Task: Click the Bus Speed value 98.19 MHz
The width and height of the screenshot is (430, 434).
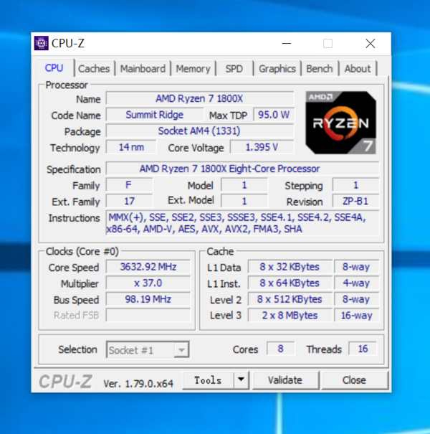Action: (148, 299)
